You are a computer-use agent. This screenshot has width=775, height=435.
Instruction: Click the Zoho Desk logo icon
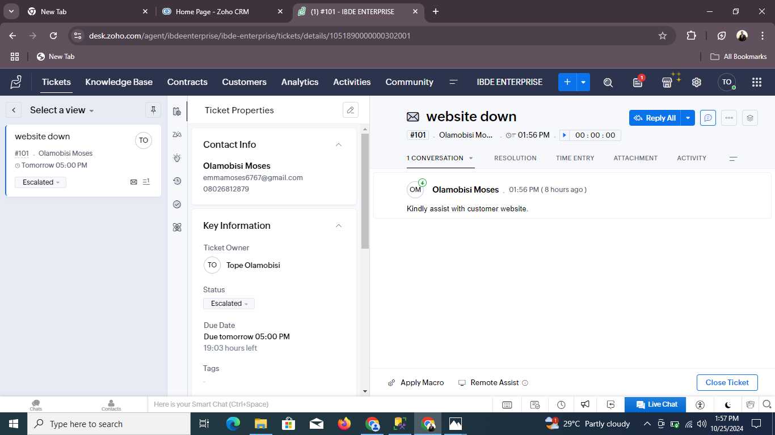coord(16,82)
